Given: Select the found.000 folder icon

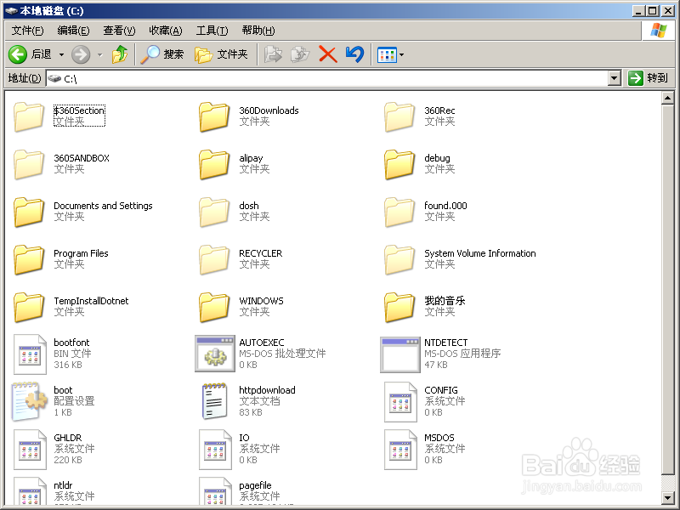Looking at the screenshot, I should pyautogui.click(x=399, y=212).
